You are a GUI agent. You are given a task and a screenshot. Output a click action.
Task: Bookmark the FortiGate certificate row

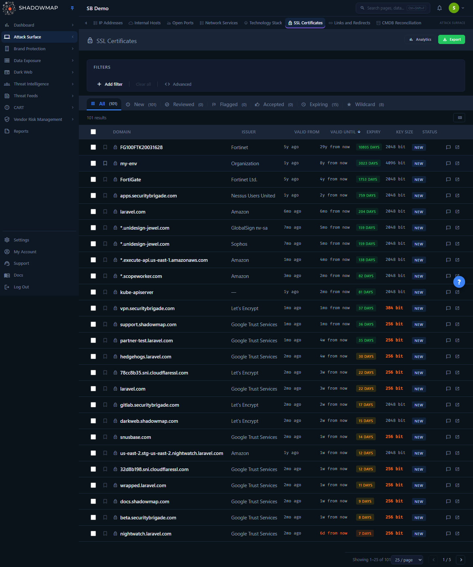pos(105,179)
